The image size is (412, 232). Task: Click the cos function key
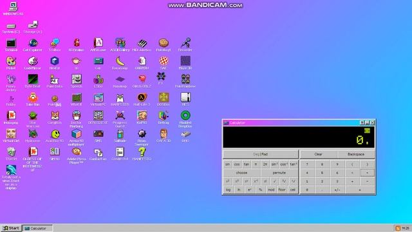pyautogui.click(x=237, y=164)
